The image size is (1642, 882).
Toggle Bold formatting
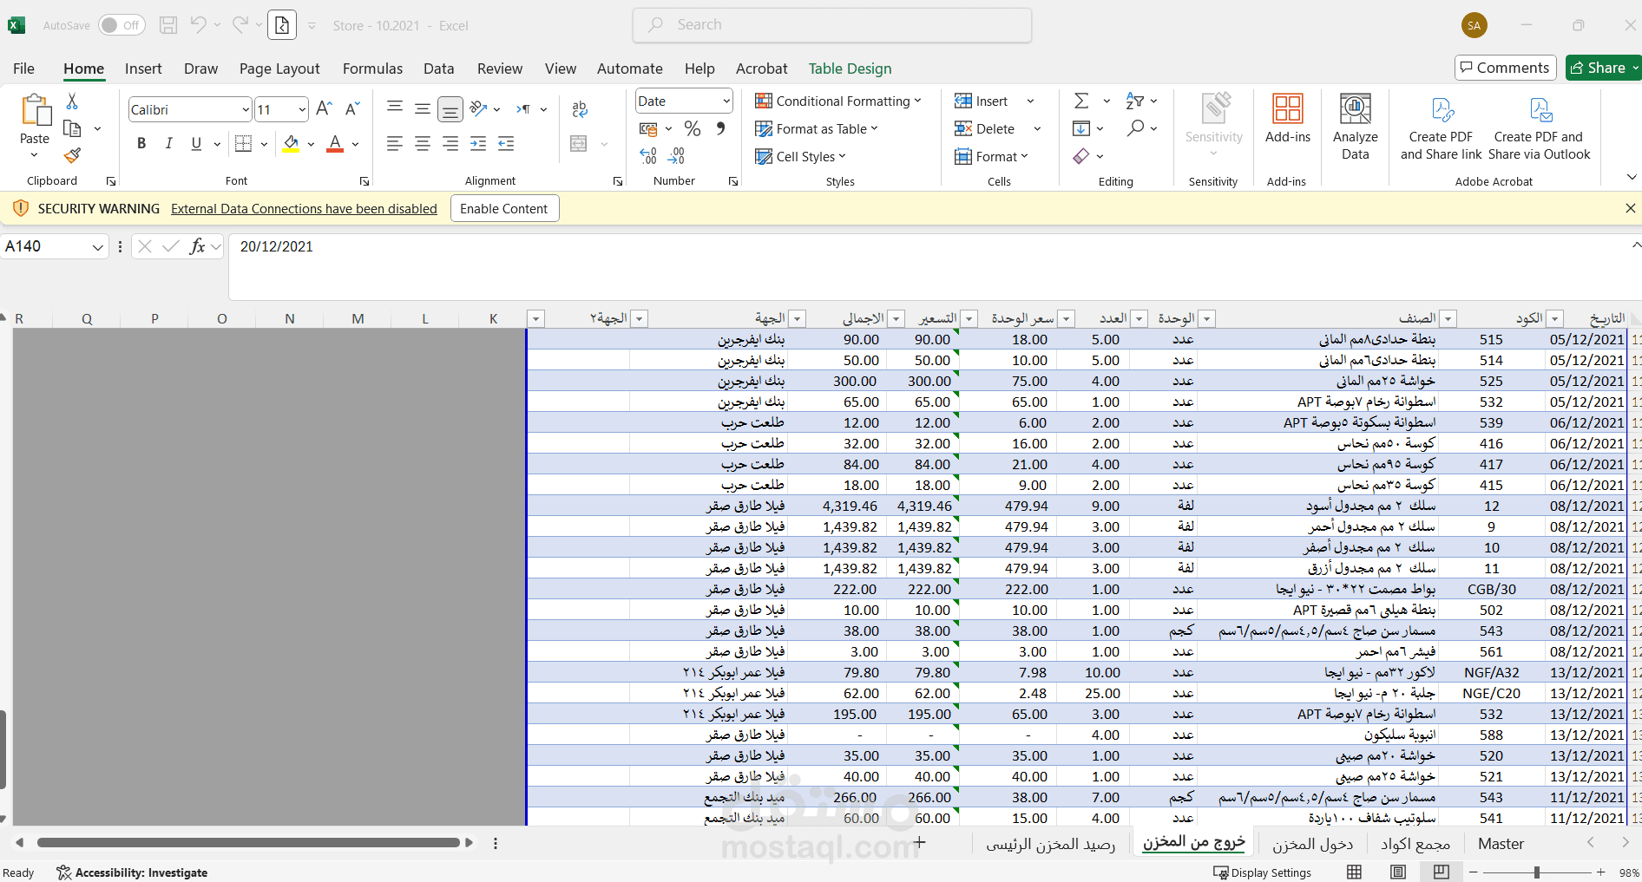tap(141, 143)
